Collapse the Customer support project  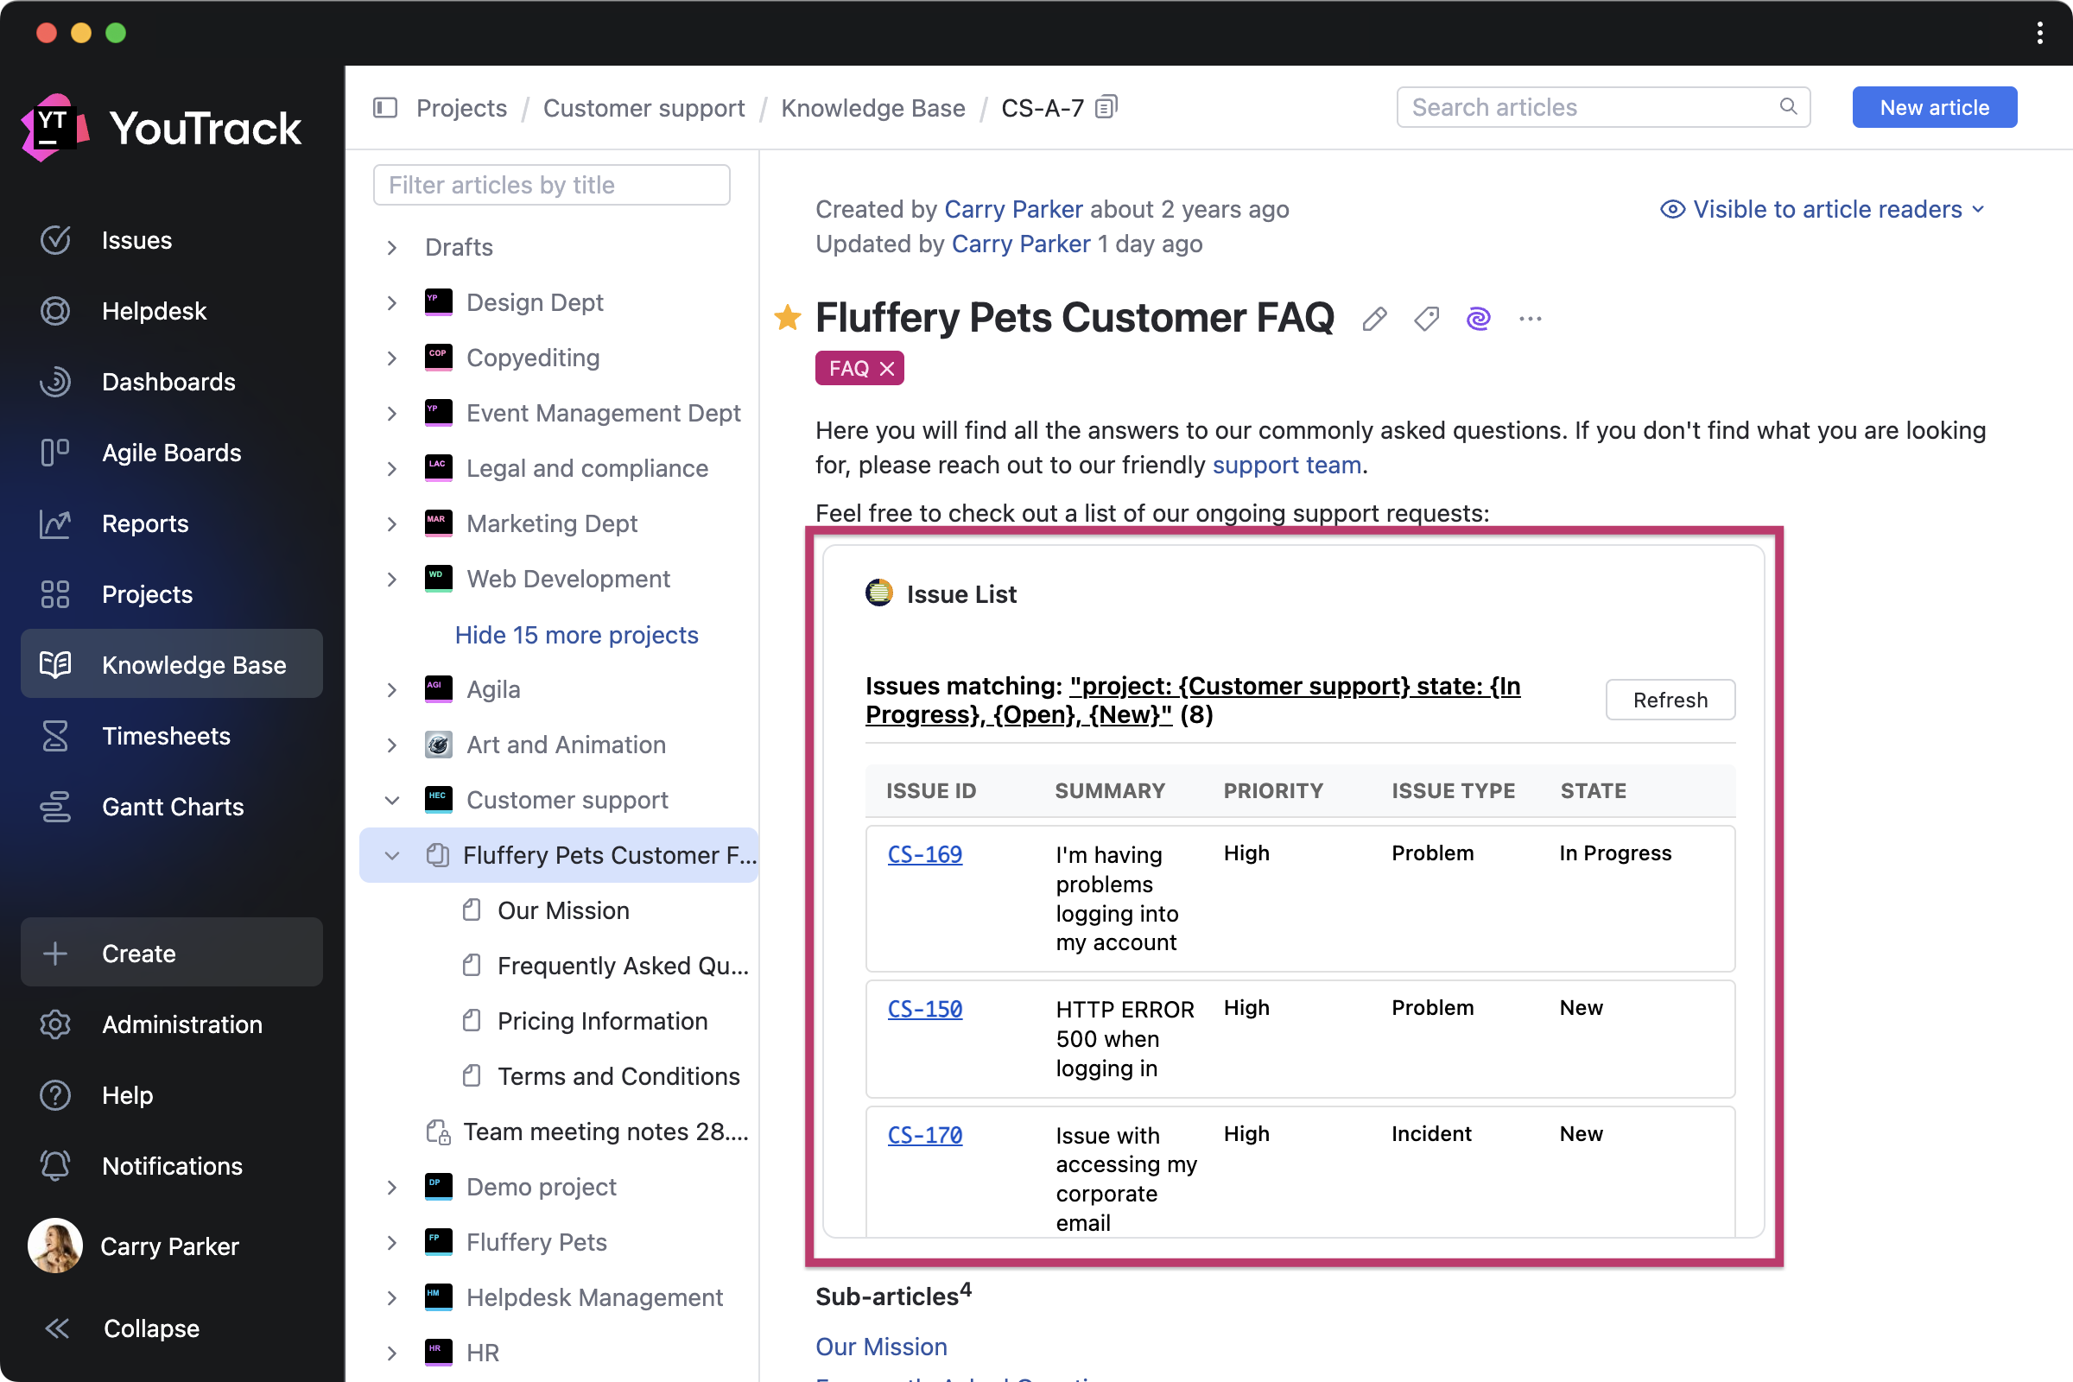click(392, 801)
